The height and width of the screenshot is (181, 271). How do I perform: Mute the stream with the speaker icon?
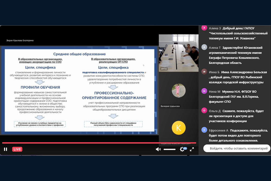(158, 149)
